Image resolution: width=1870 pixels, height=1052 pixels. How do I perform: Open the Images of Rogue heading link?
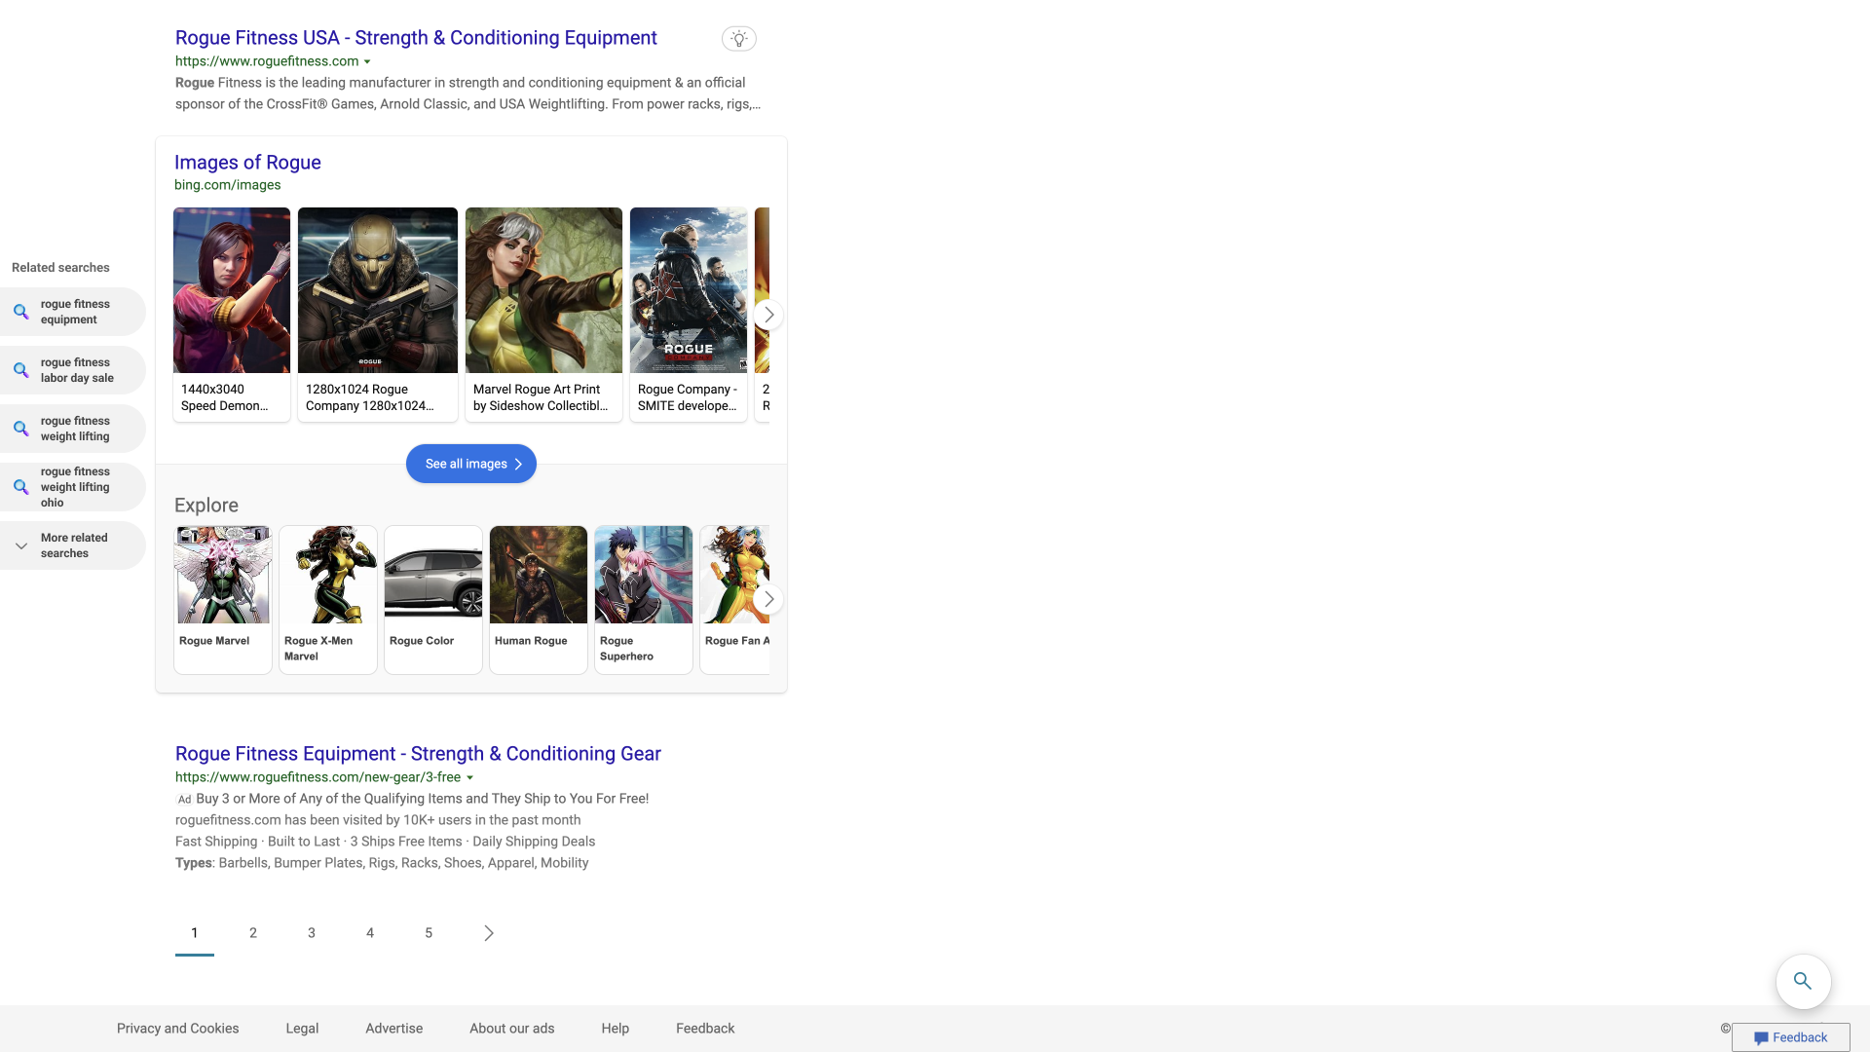coord(247,163)
